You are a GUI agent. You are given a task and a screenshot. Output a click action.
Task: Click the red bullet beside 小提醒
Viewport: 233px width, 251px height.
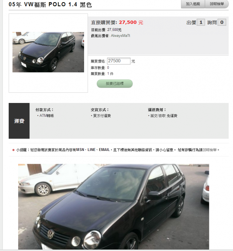pyautogui.click(x=13, y=150)
